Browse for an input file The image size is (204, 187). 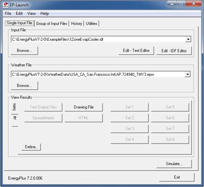[x=24, y=51]
